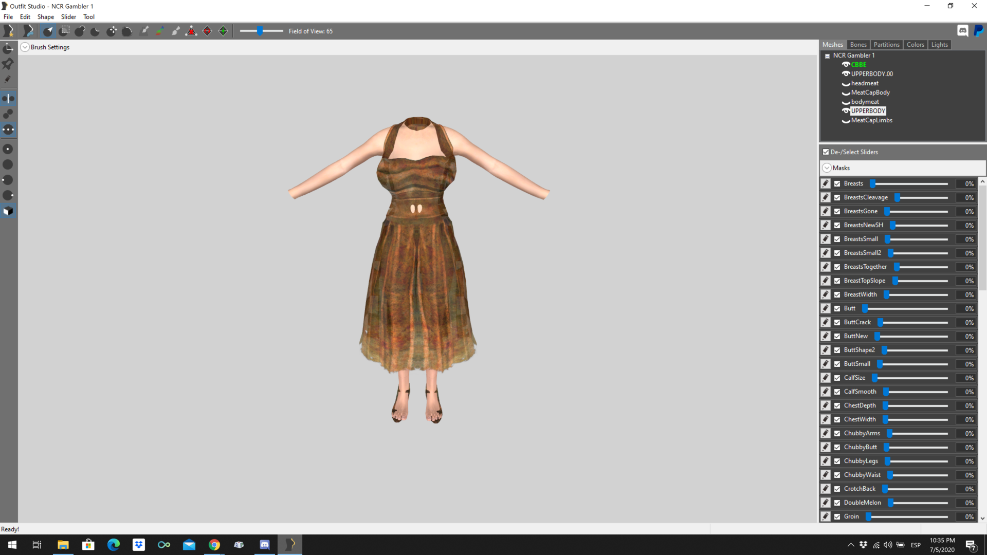
Task: Toggle the perspective cube icon
Action: [8, 211]
